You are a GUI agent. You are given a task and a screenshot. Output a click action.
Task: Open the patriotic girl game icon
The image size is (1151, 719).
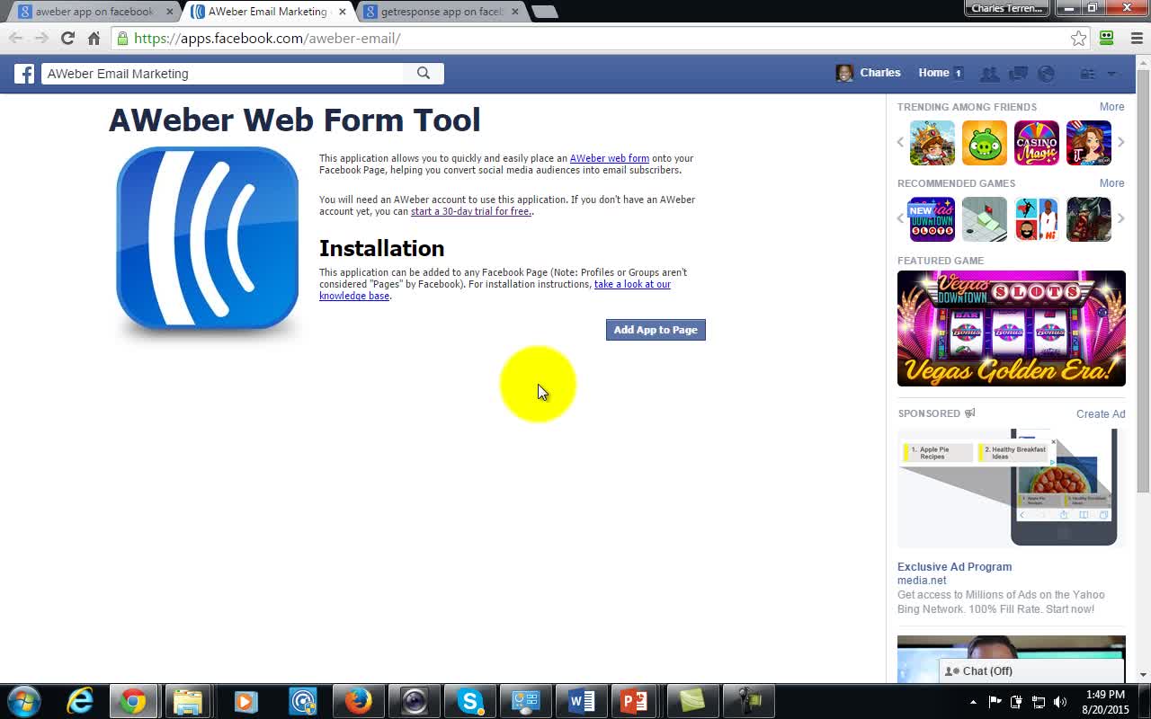(x=1089, y=143)
